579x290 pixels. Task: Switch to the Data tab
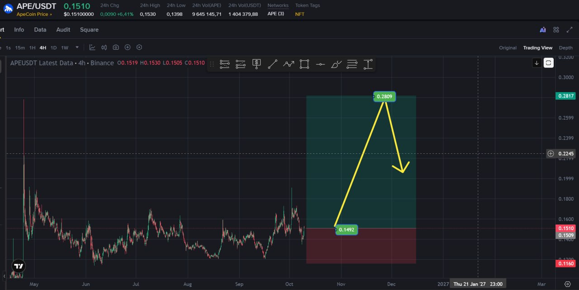tap(40, 30)
